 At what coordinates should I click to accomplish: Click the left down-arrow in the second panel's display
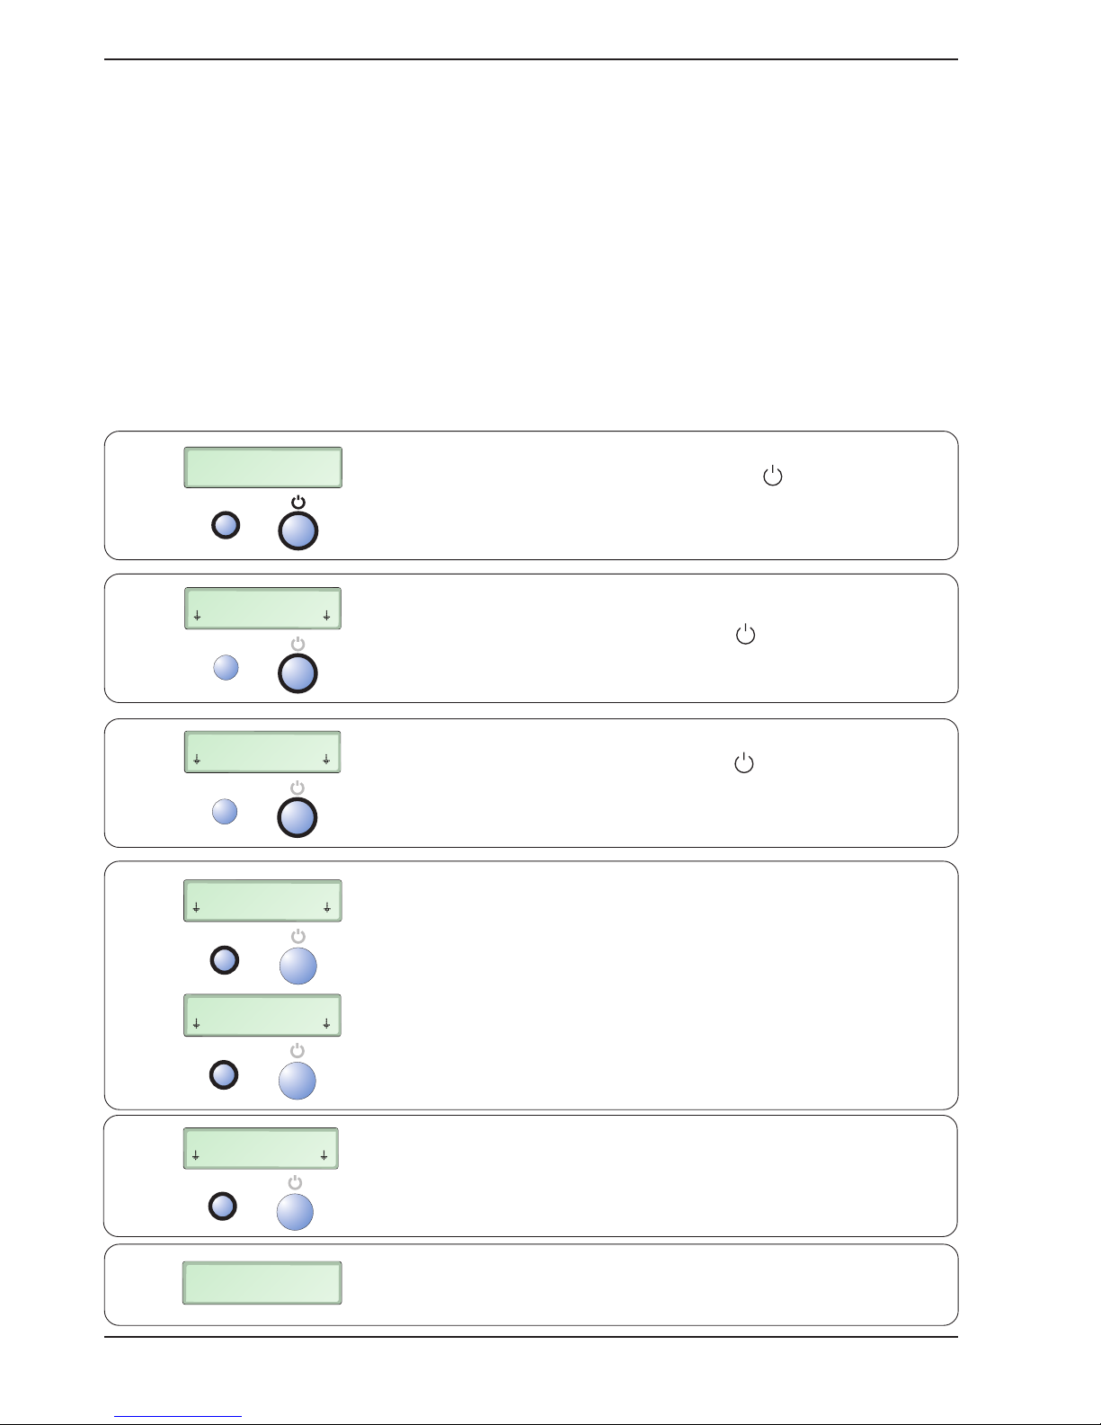tap(196, 617)
